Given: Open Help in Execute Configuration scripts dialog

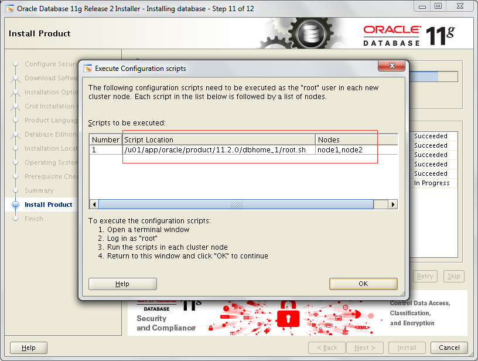Looking at the screenshot, I should coord(122,284).
